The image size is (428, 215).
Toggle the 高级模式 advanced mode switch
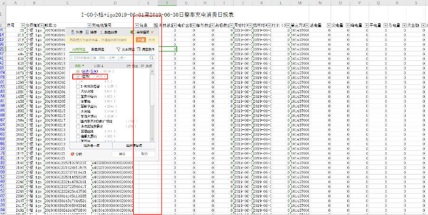pyautogui.click(x=133, y=31)
